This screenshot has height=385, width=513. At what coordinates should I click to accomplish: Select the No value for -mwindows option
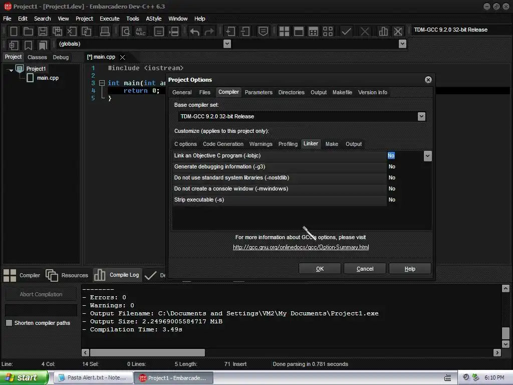[x=392, y=188]
